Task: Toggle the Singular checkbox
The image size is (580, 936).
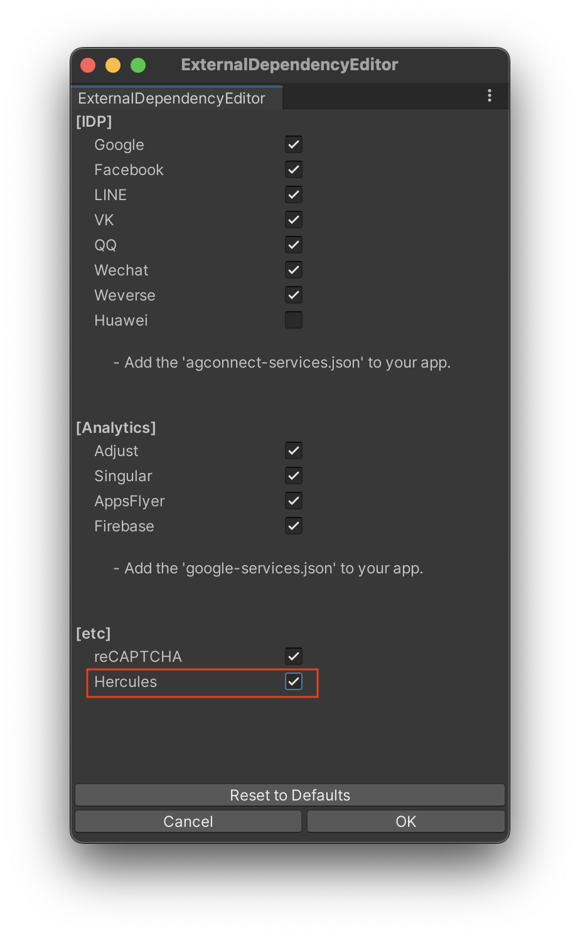Action: 294,476
